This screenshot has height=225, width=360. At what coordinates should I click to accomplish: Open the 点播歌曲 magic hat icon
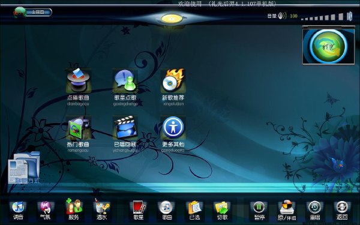(x=78, y=80)
